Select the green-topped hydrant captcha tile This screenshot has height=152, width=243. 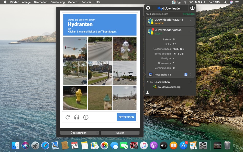[x=100, y=98]
